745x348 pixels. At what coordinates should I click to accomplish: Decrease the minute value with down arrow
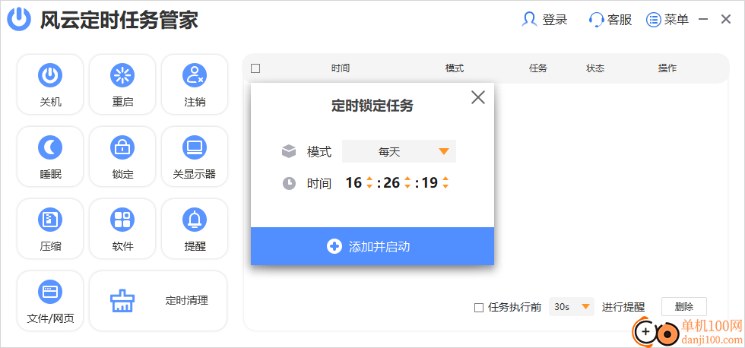point(407,186)
